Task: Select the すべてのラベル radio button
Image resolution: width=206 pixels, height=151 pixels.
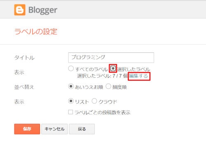Action: pos(71,69)
